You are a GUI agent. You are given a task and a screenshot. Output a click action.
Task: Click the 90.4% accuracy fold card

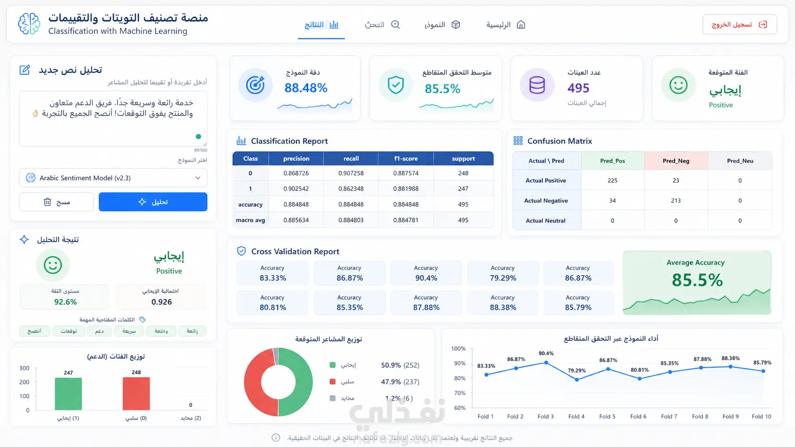426,273
